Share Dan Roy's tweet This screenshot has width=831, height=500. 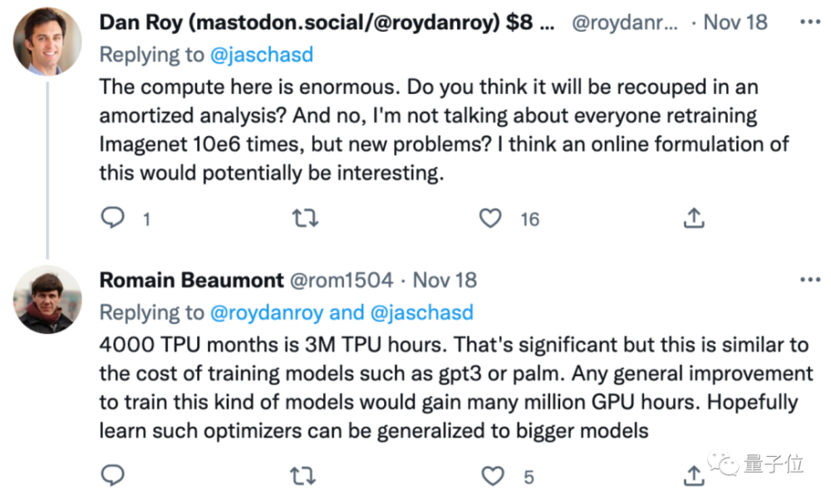pyautogui.click(x=694, y=218)
